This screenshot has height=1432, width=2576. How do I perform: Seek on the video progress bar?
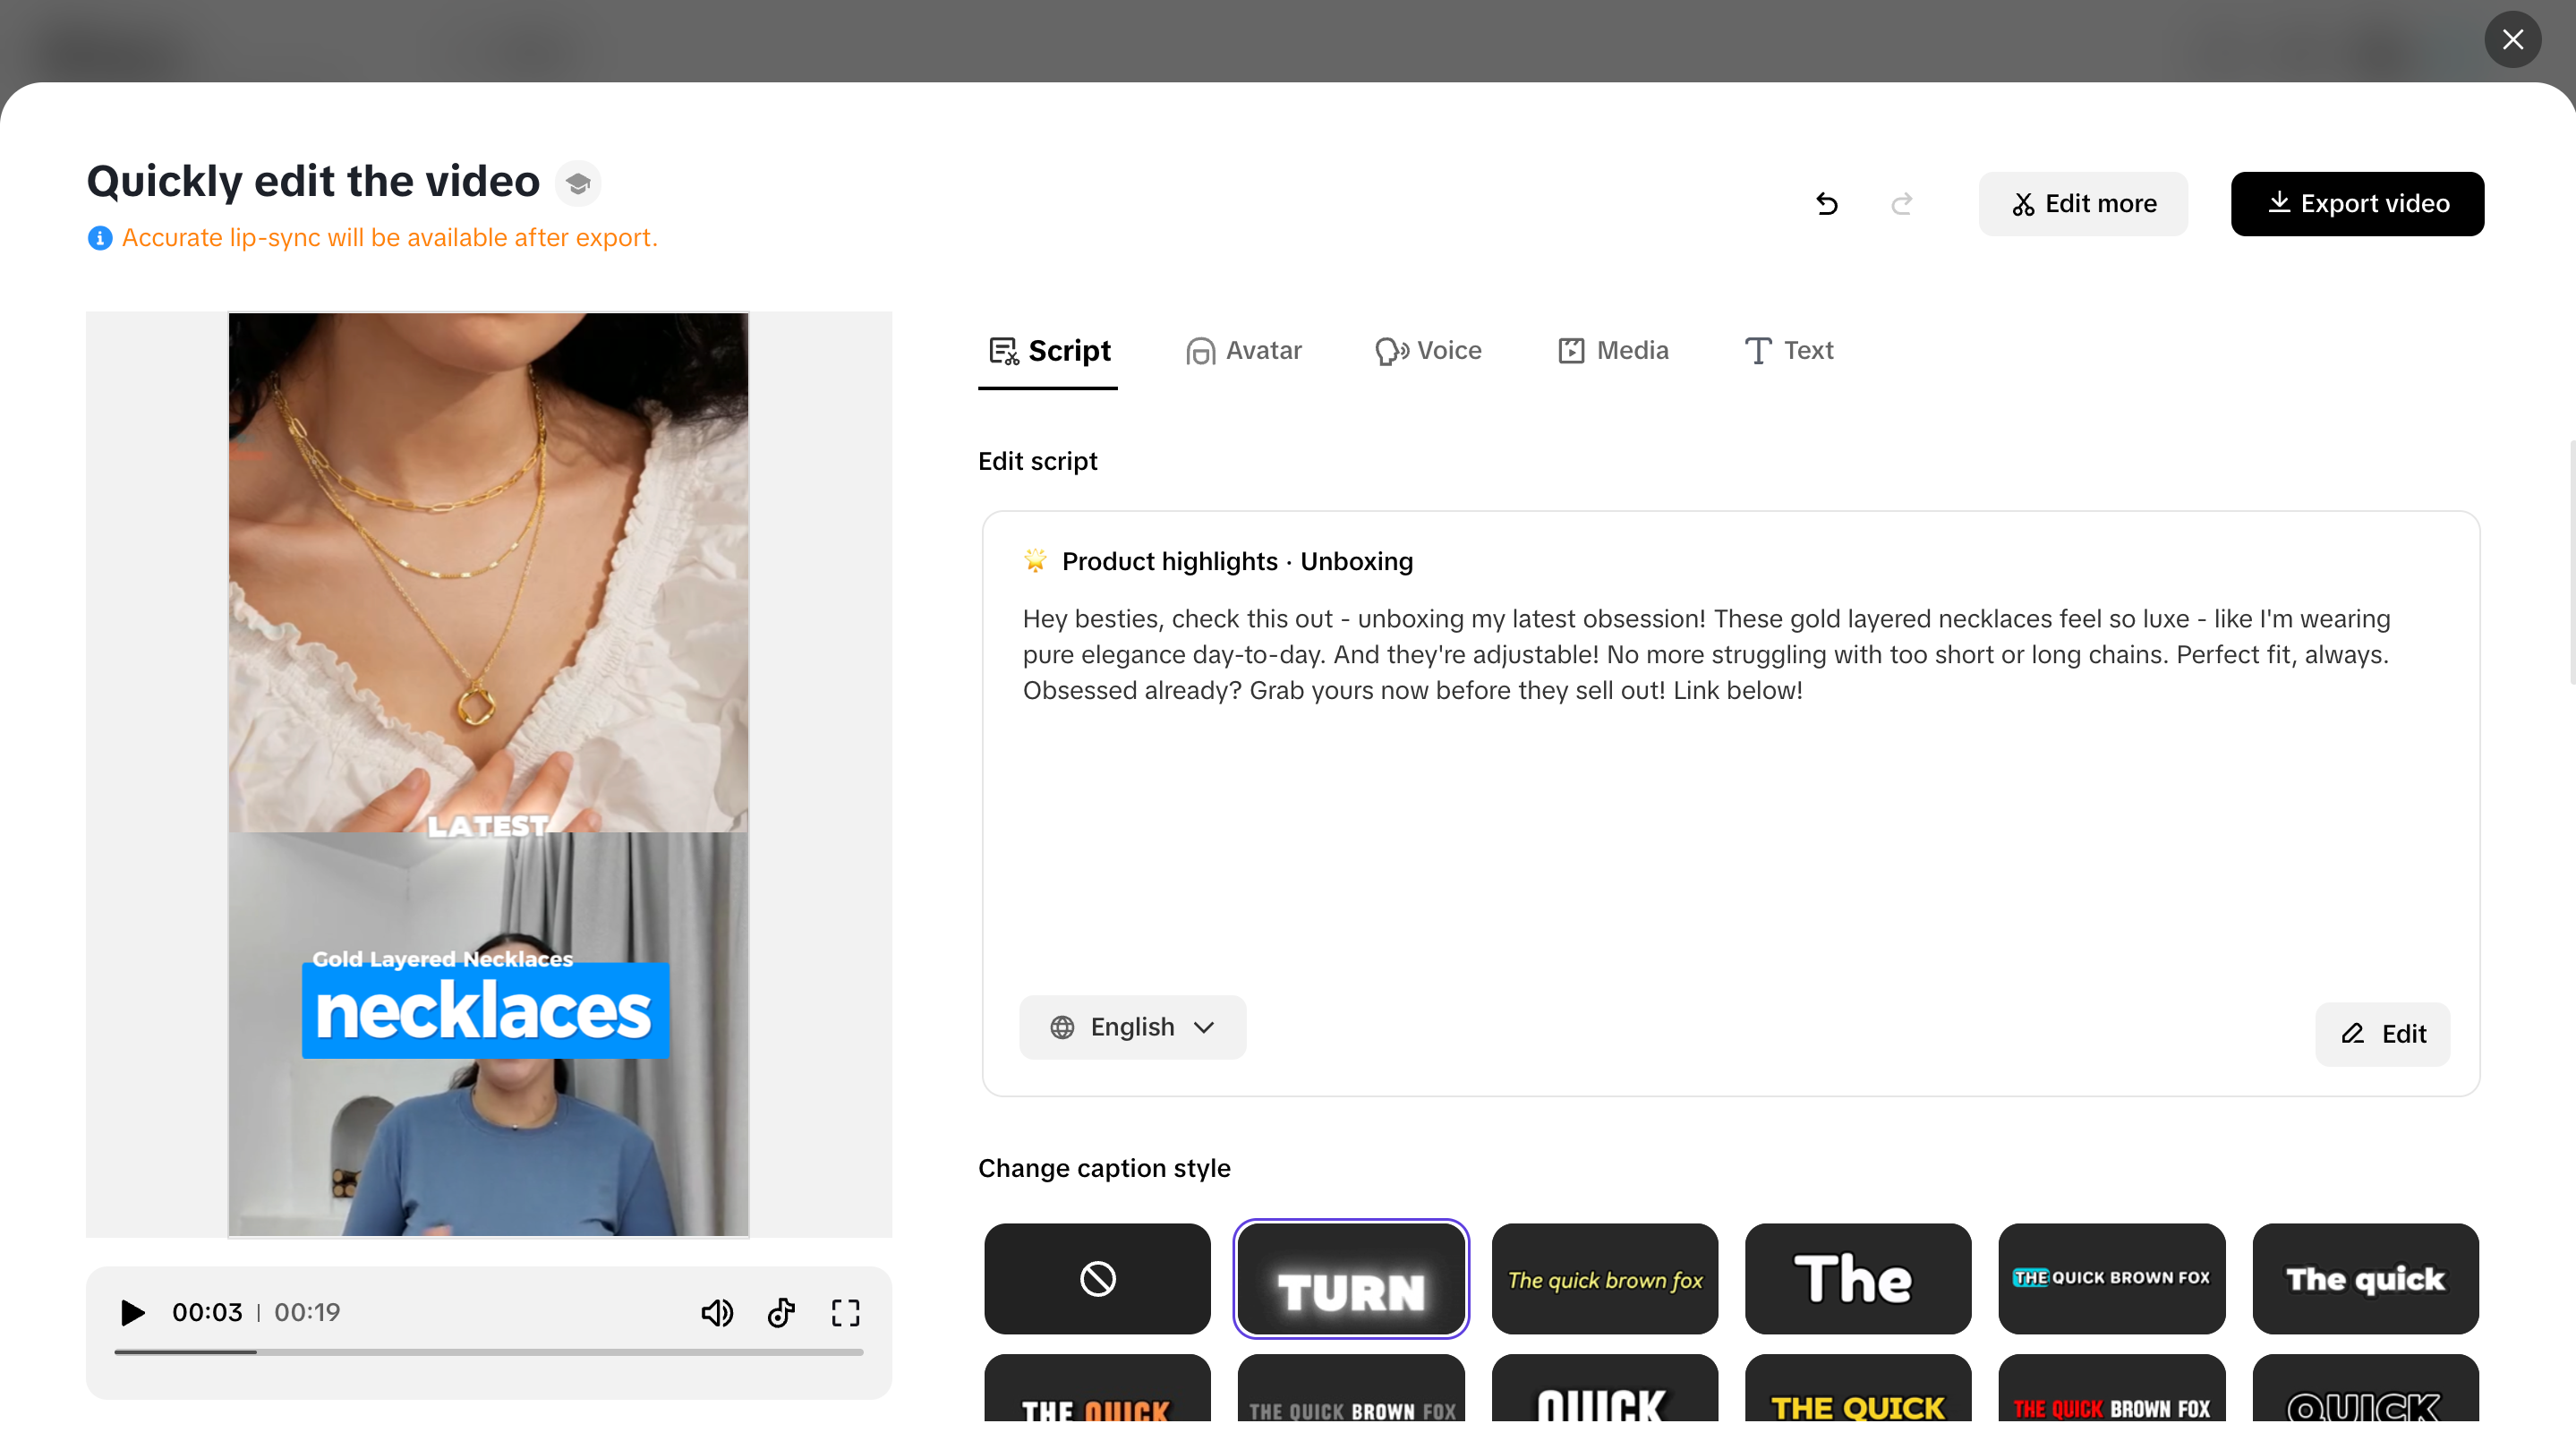click(488, 1352)
